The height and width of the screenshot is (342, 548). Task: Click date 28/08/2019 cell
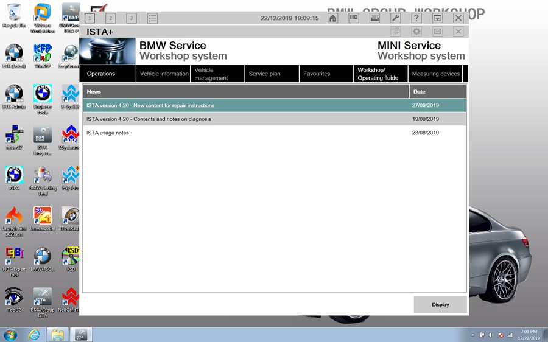click(x=426, y=133)
